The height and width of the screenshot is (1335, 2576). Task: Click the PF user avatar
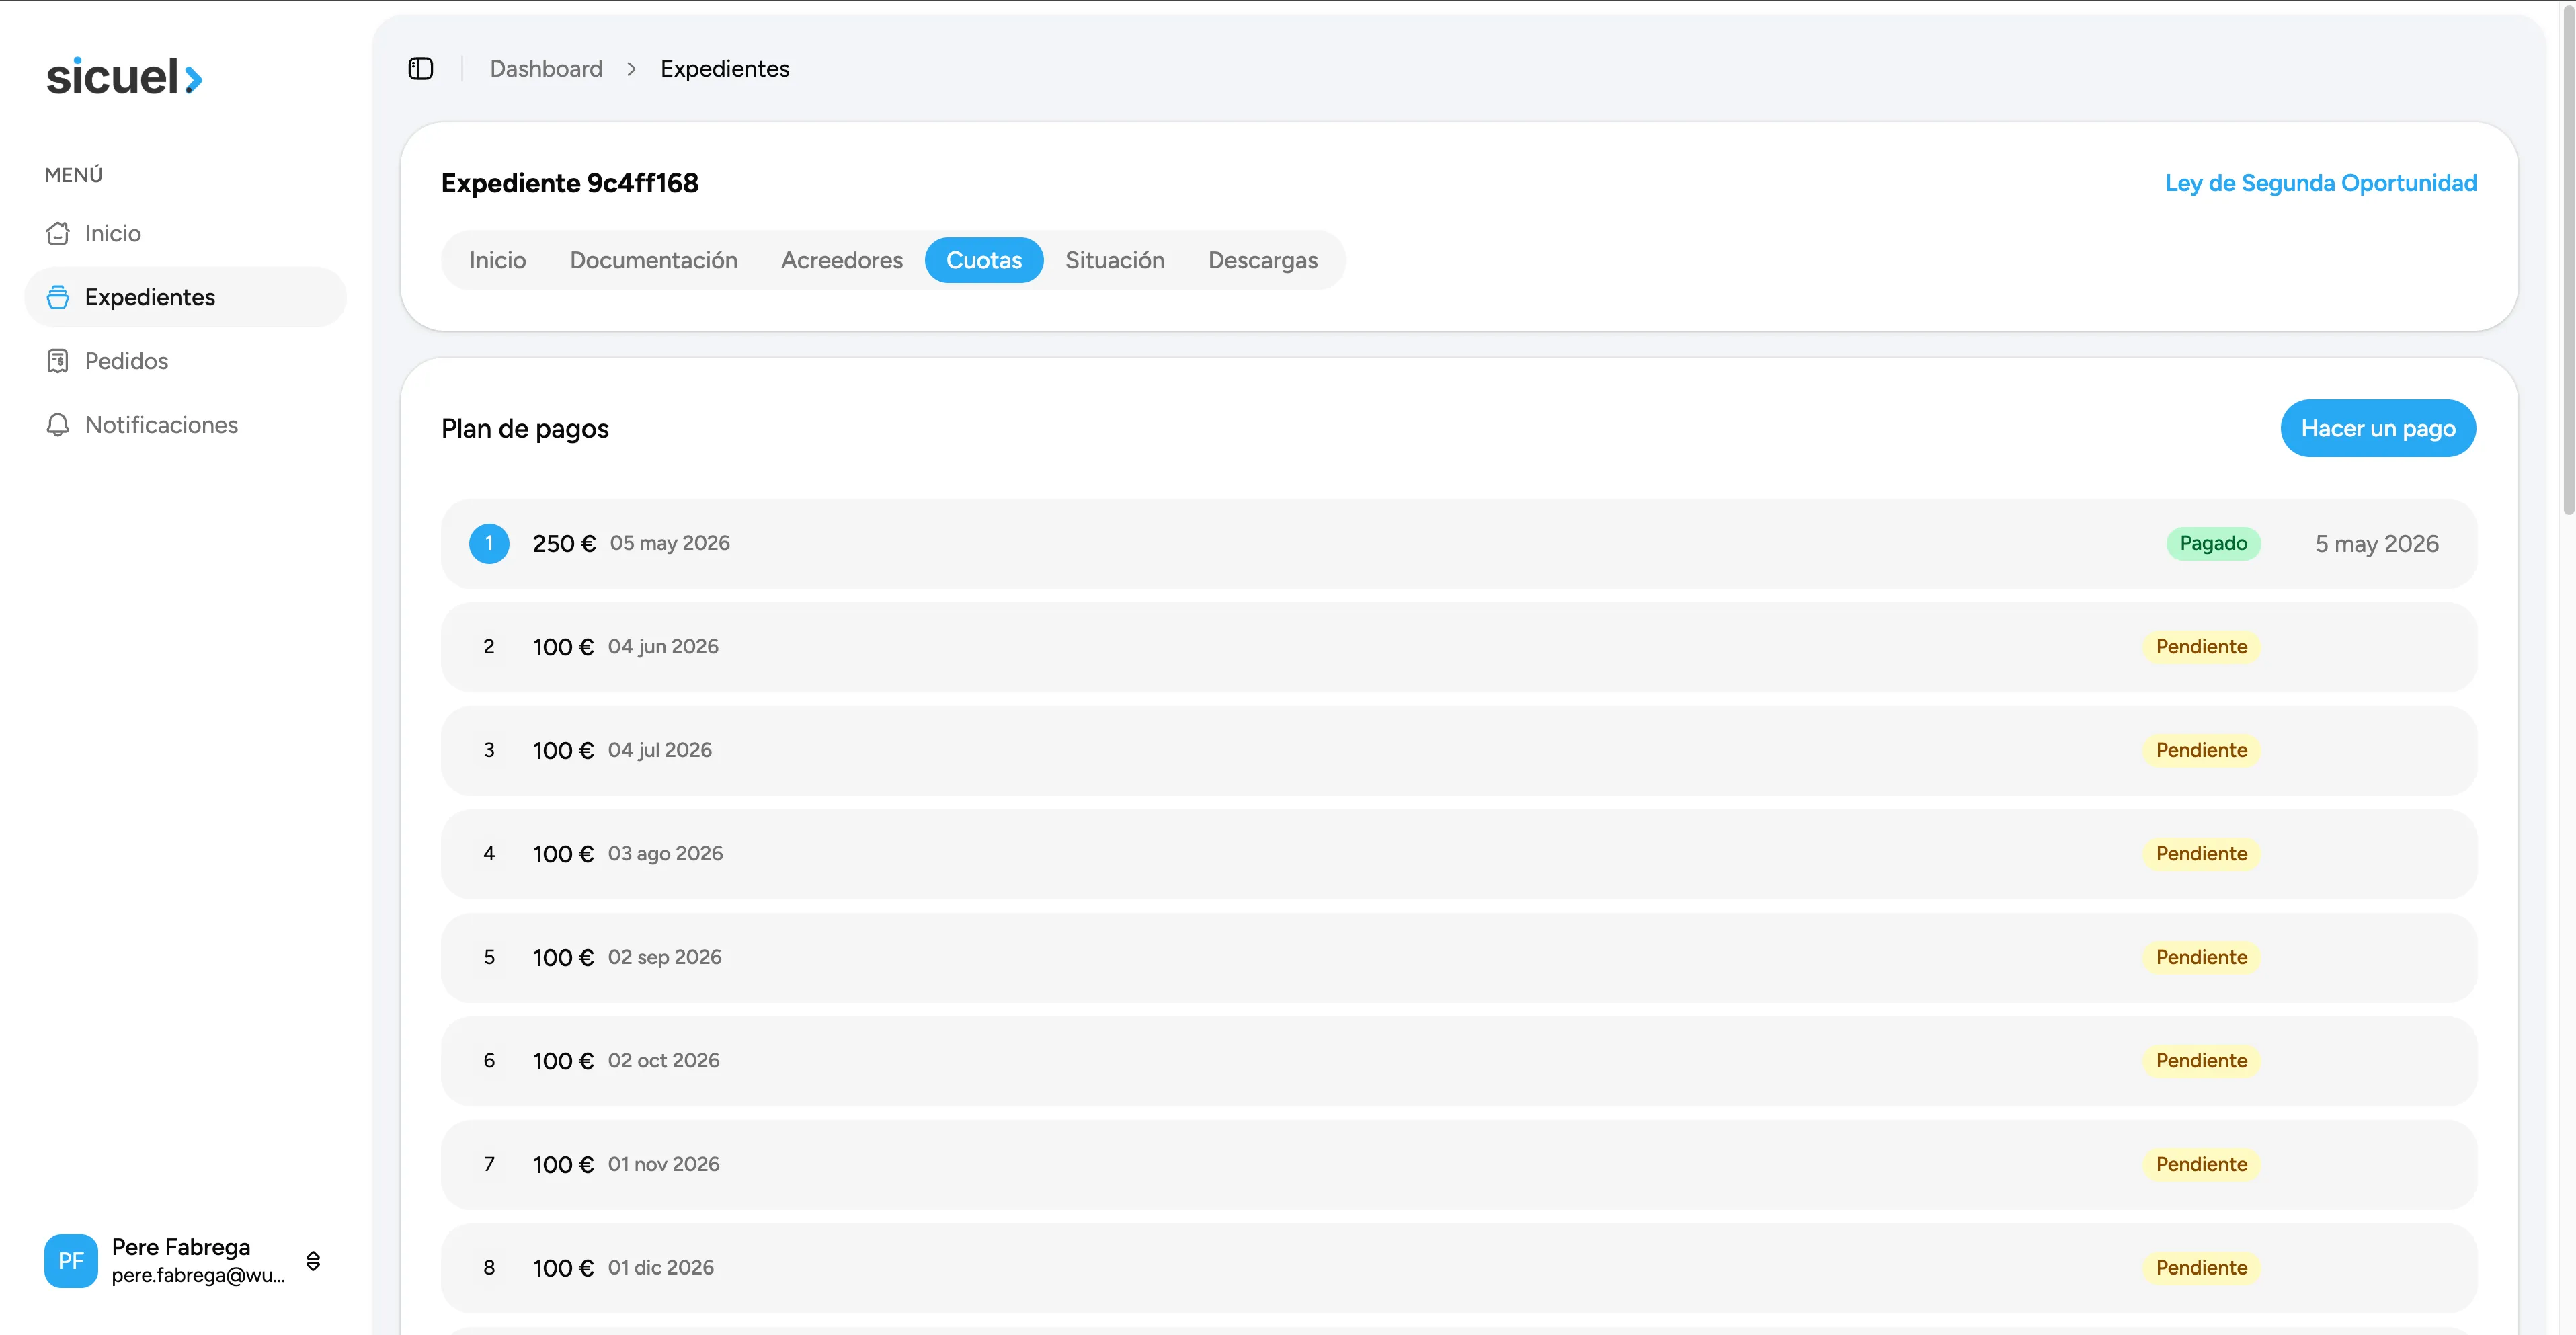point(71,1260)
